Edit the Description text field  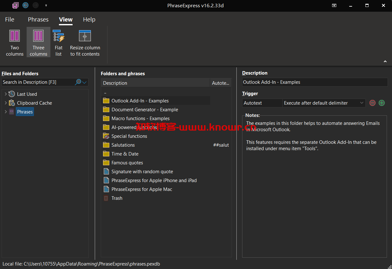[x=315, y=82]
